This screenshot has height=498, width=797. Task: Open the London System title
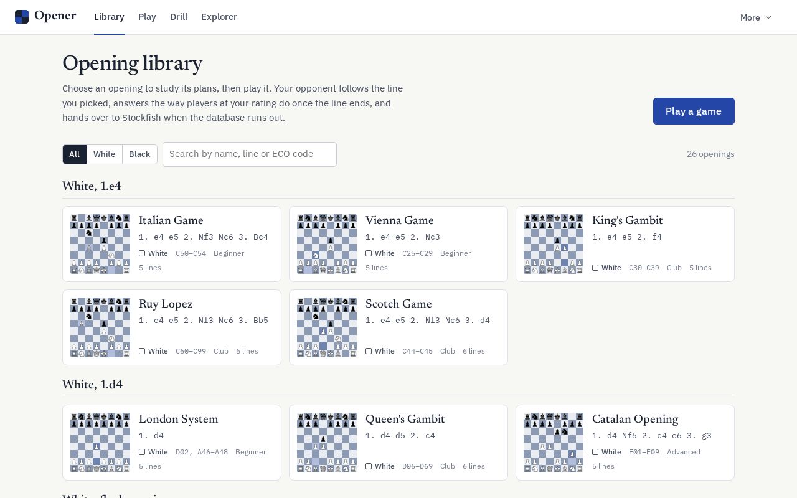(179, 419)
